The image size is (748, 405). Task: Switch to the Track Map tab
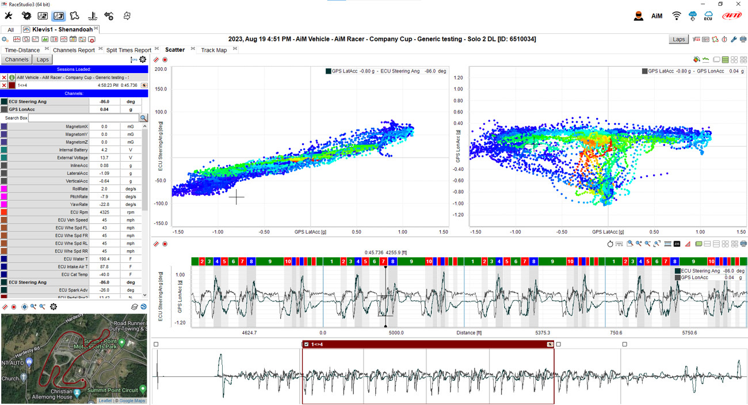tap(213, 50)
